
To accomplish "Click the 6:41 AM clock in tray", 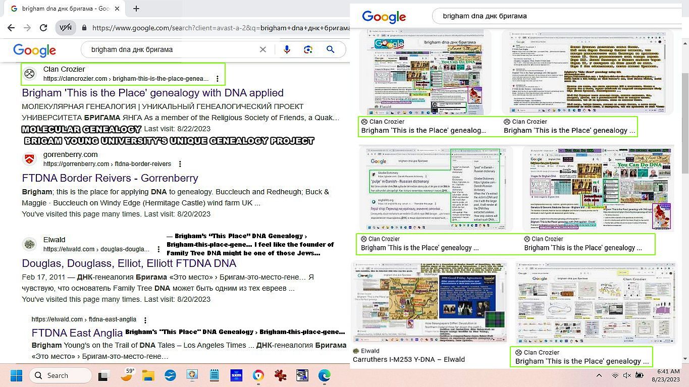I will click(668, 371).
